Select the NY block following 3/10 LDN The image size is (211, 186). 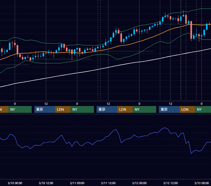coord(82,109)
